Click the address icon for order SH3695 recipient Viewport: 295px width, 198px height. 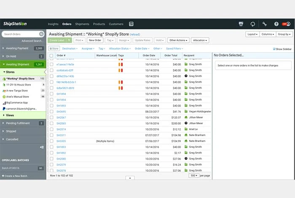[x=186, y=111]
